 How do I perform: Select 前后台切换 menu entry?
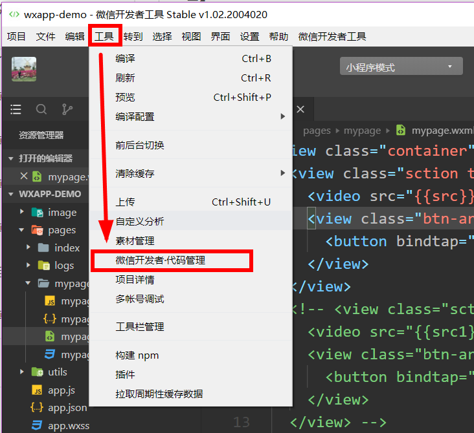191,145
